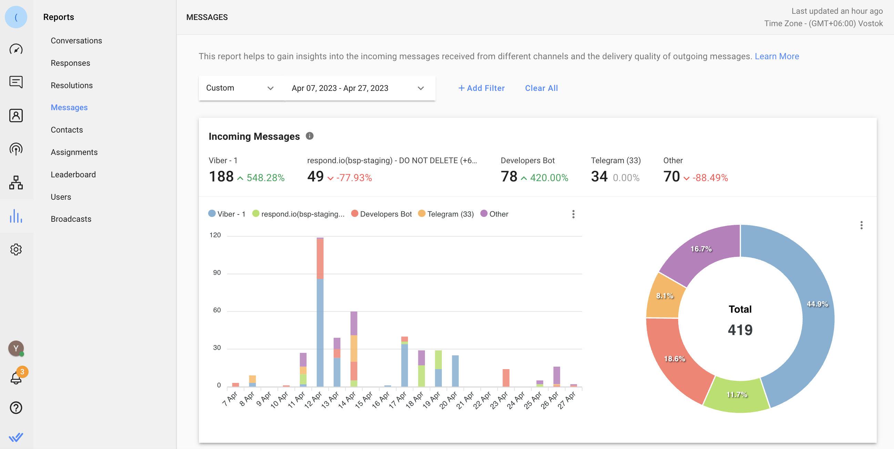Viewport: 894px width, 449px height.
Task: Open the Broadcast antenna icon
Action: point(16,149)
